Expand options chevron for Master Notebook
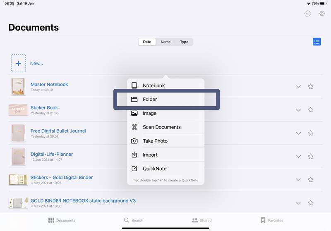 pyautogui.click(x=298, y=87)
